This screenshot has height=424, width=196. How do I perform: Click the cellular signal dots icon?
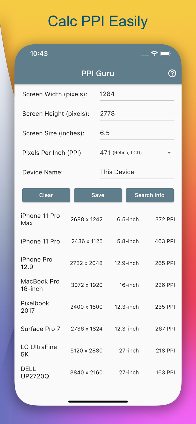(x=145, y=55)
